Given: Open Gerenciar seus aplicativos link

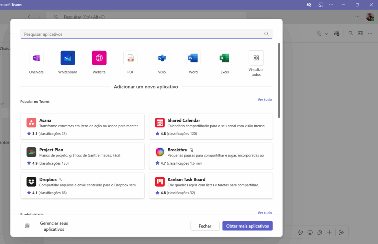Looking at the screenshot, I should tap(54, 226).
